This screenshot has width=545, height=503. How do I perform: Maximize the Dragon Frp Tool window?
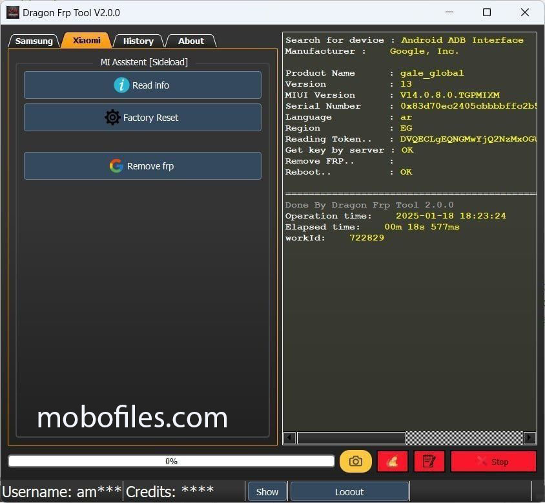pos(487,12)
